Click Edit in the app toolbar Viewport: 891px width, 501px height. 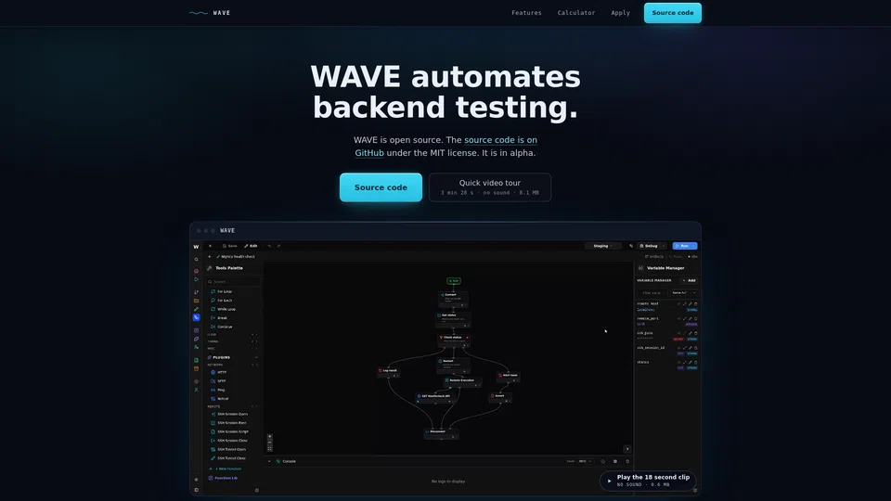click(x=251, y=246)
